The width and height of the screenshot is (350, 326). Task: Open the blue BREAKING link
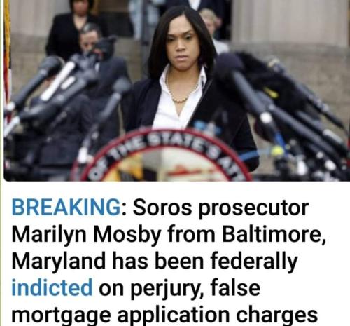pyautogui.click(x=66, y=207)
